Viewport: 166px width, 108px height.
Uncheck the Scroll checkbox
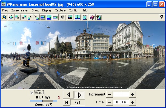tap(32, 92)
